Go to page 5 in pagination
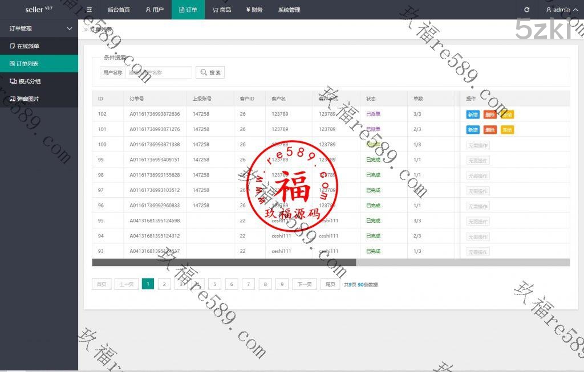 coord(214,284)
